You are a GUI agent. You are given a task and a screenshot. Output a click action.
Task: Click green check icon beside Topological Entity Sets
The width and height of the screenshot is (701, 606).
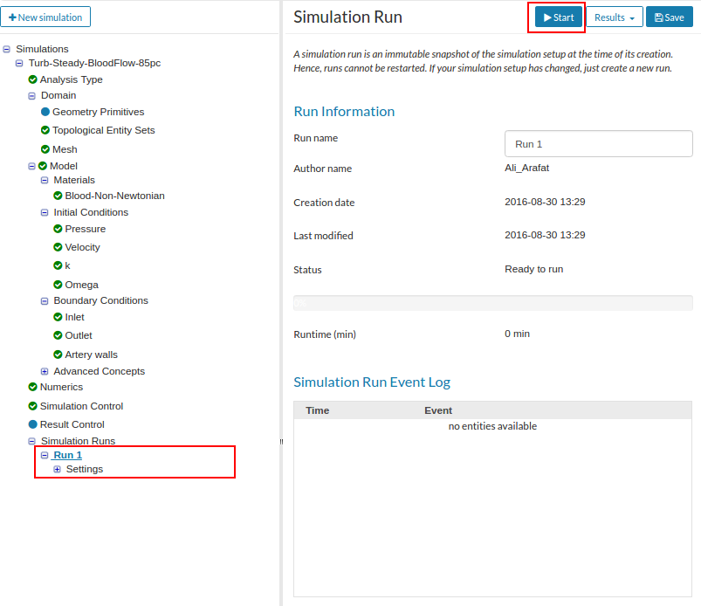45,130
